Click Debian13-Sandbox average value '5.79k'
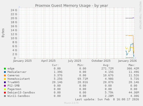The height and width of the screenshot is (106, 143). (109, 93)
